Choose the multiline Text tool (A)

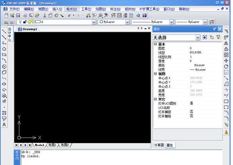4,124
